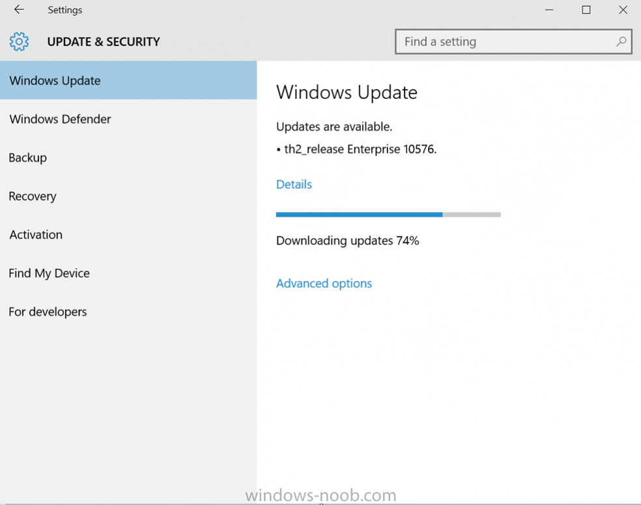Open the Recovery section

coord(128,196)
